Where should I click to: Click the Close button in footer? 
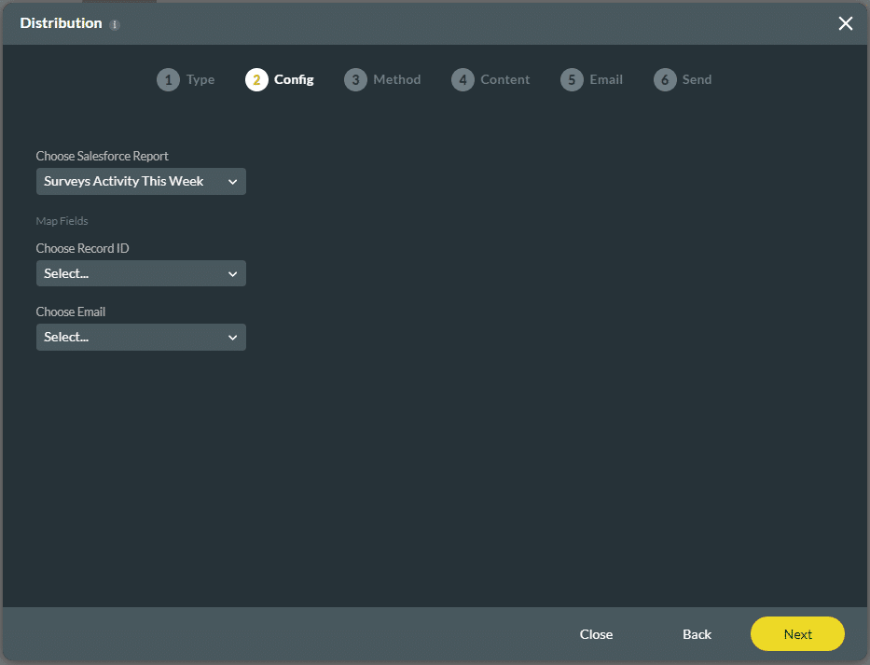596,634
